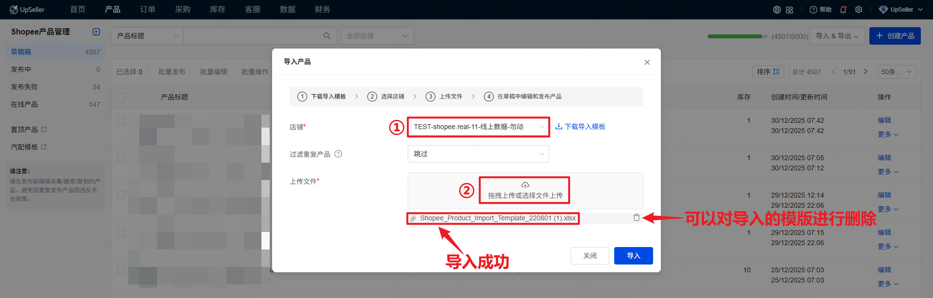The image size is (933, 298).
Task: Expand the 店铺 store dropdown
Action: coord(478,127)
